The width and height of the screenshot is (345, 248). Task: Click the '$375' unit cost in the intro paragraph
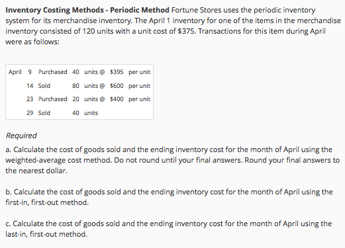pyautogui.click(x=187, y=31)
